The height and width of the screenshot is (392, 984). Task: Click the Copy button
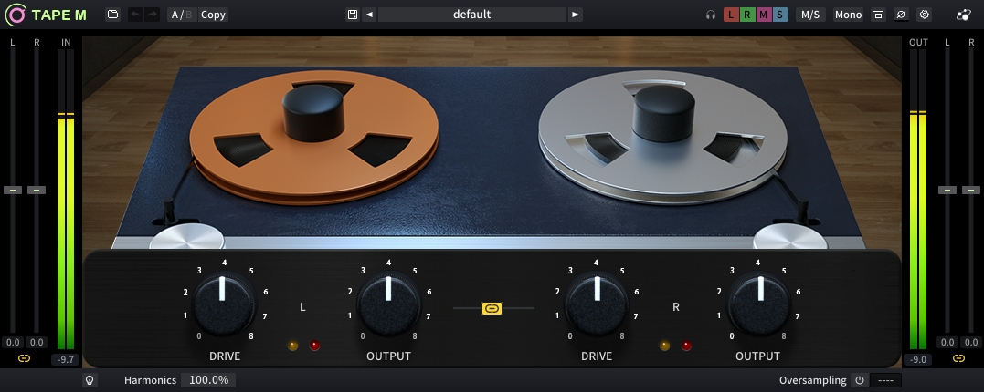(213, 15)
